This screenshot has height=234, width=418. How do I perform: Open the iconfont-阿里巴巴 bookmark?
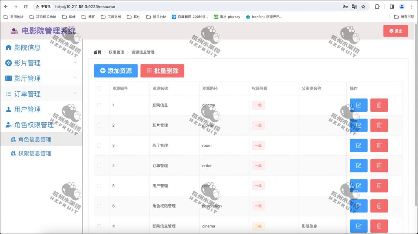(264, 17)
